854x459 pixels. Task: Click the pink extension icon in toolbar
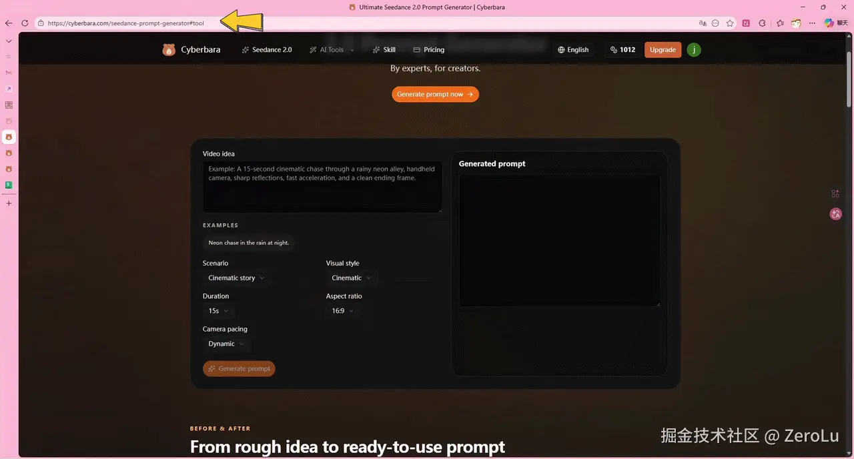[746, 23]
